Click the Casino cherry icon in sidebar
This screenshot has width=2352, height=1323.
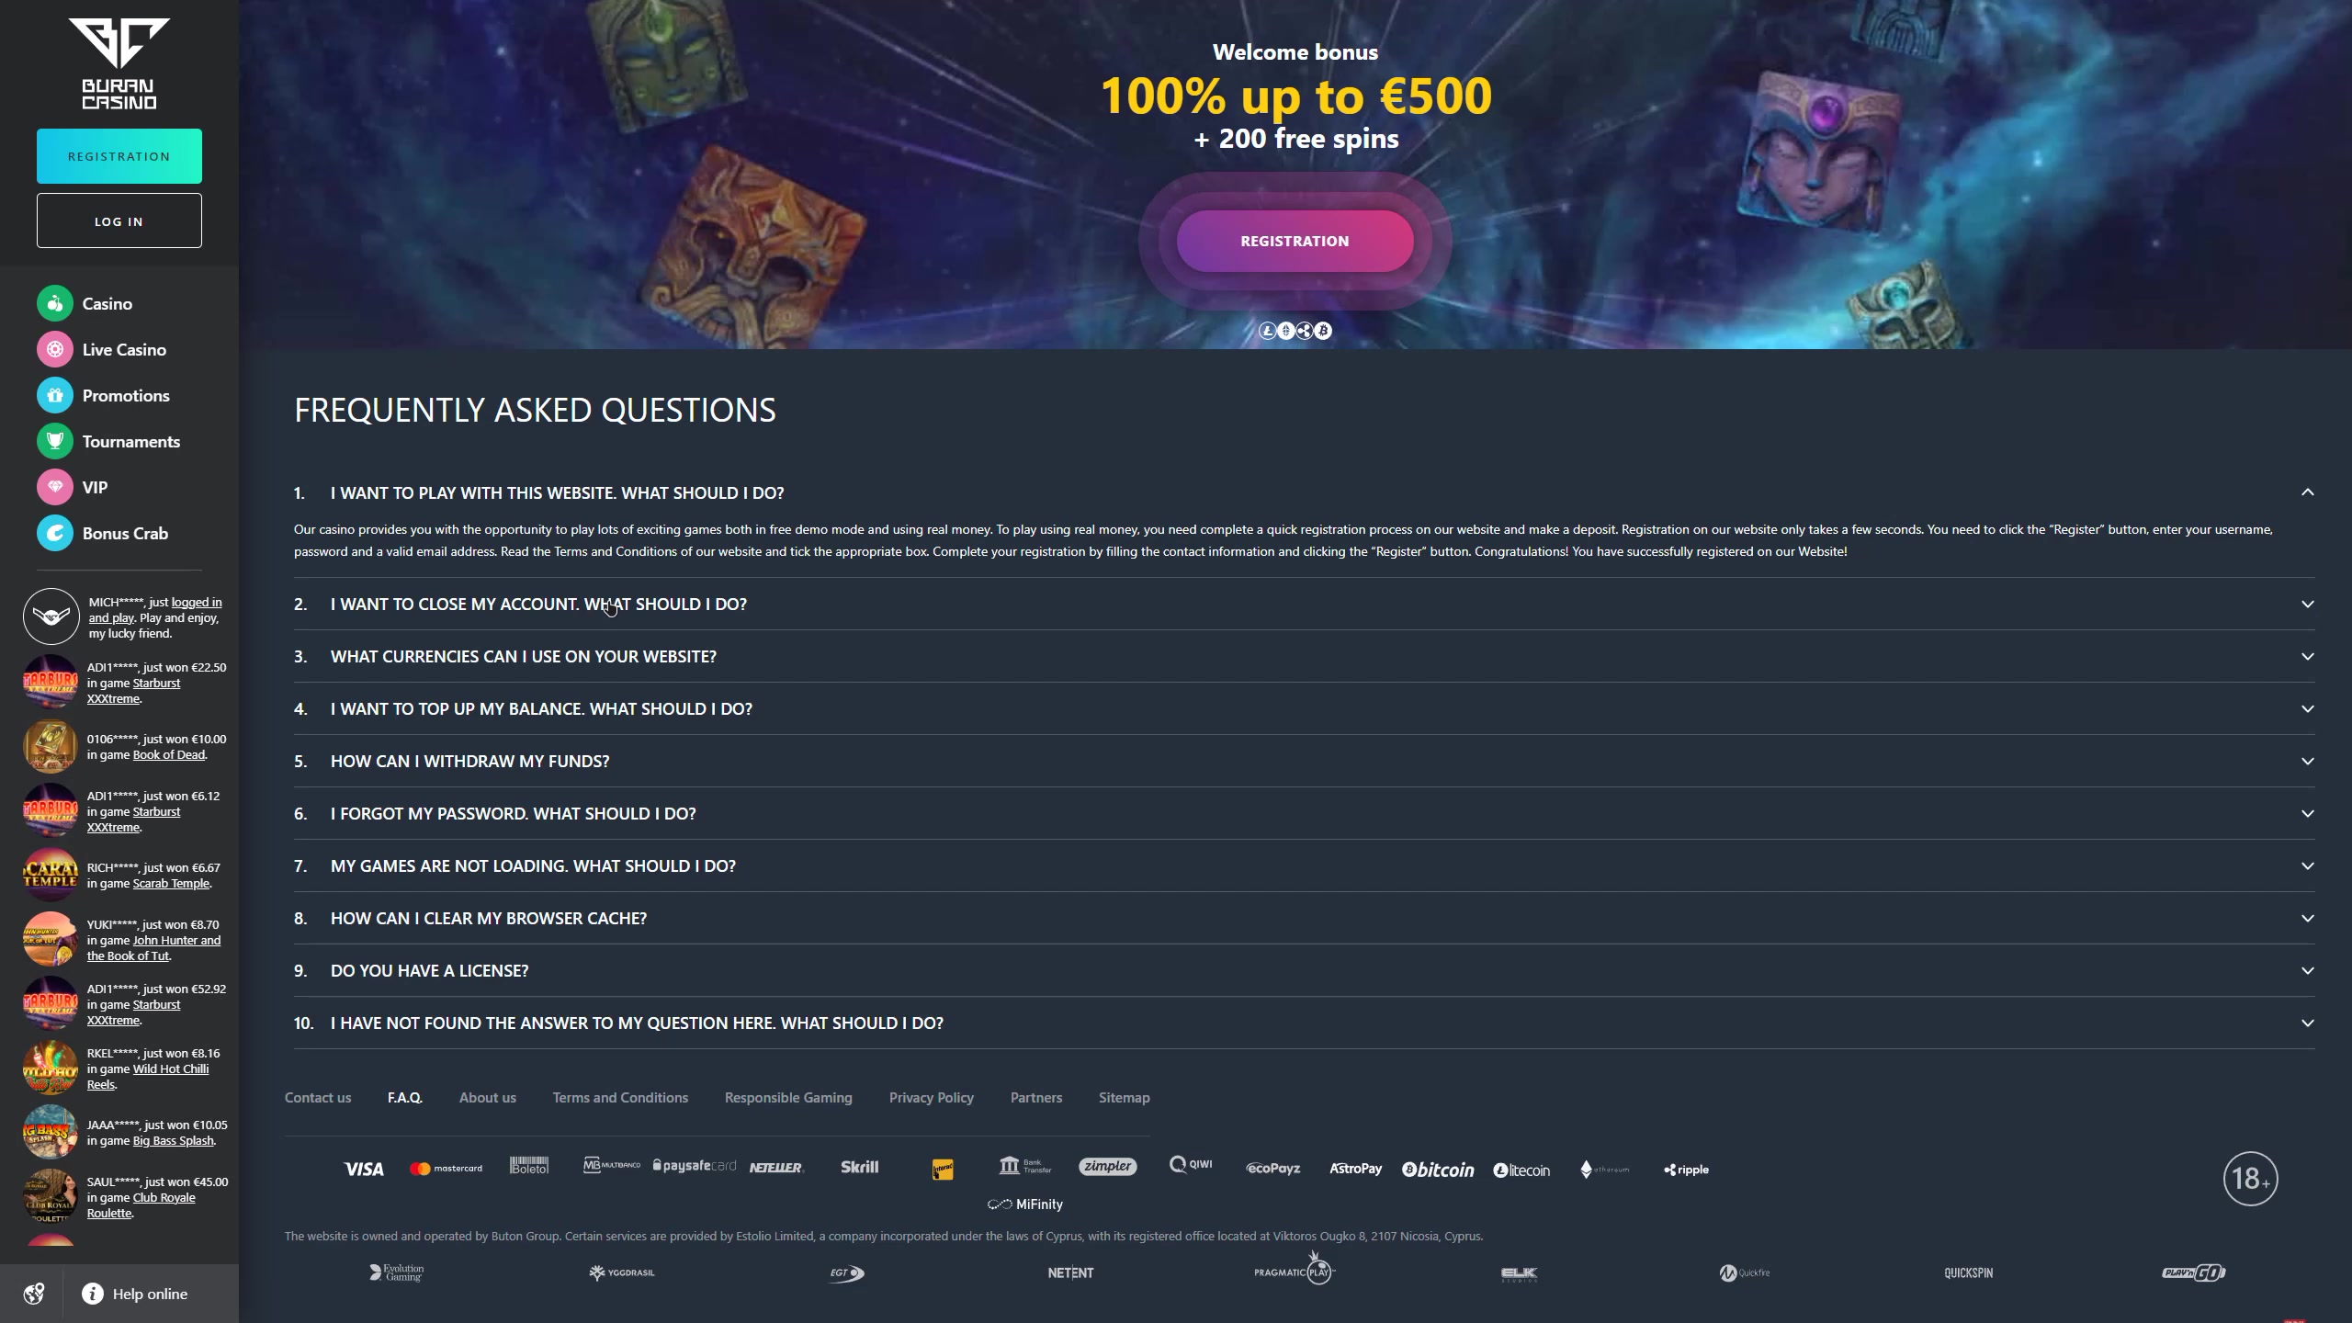(x=55, y=303)
